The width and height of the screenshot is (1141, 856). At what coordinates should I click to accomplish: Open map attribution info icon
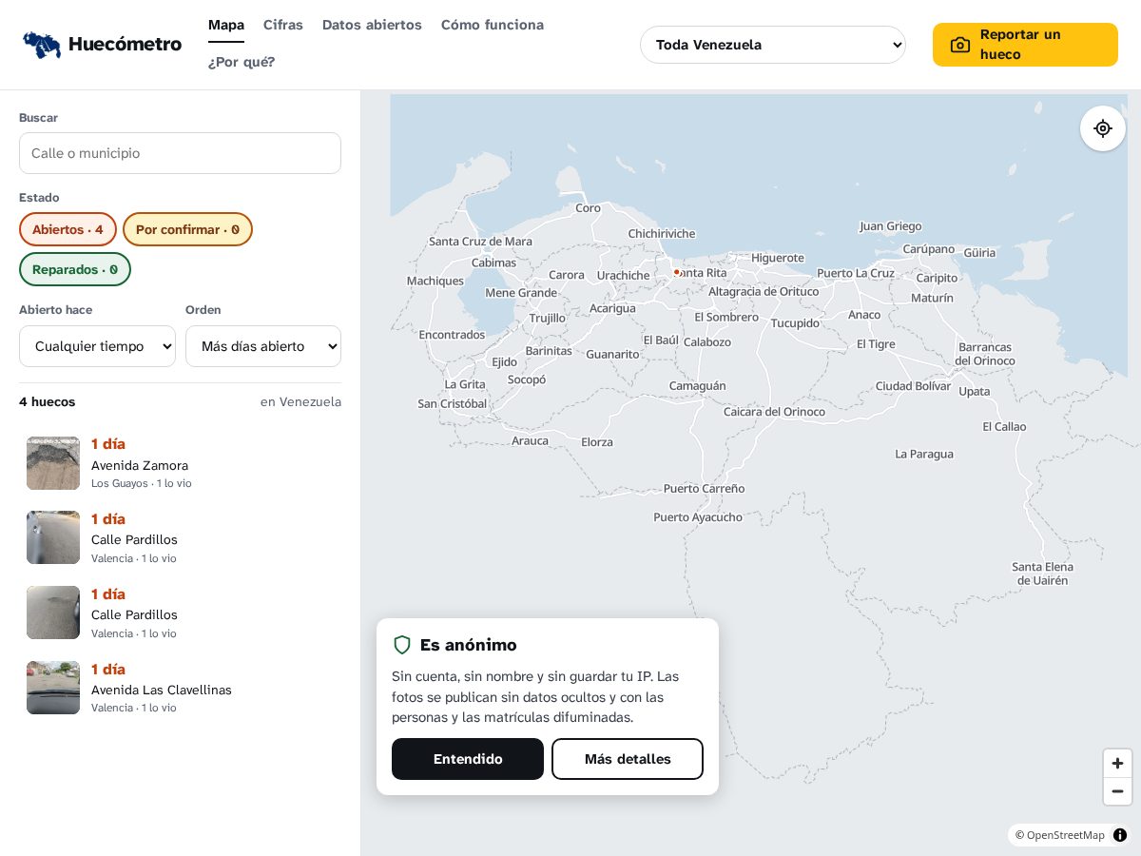pyautogui.click(x=1120, y=835)
